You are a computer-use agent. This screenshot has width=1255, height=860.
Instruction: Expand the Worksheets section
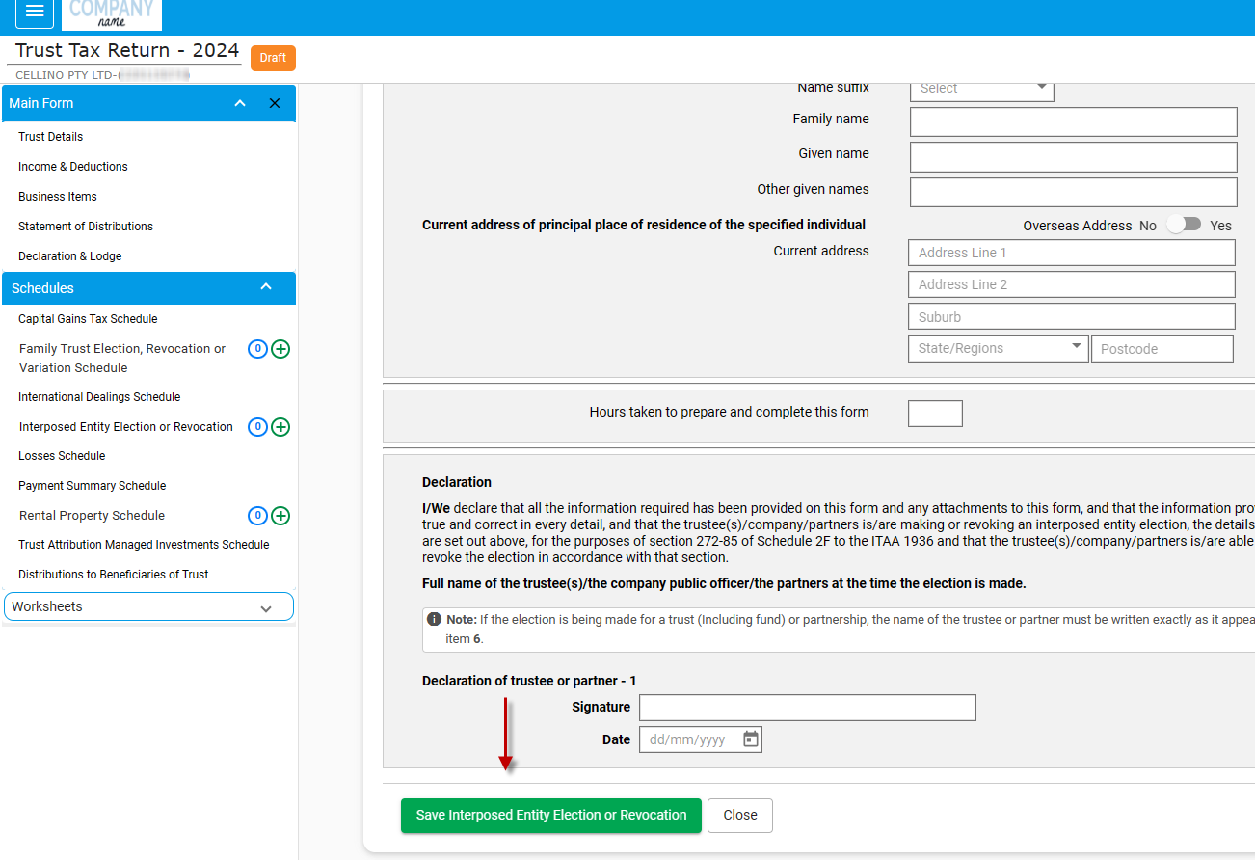pyautogui.click(x=266, y=608)
